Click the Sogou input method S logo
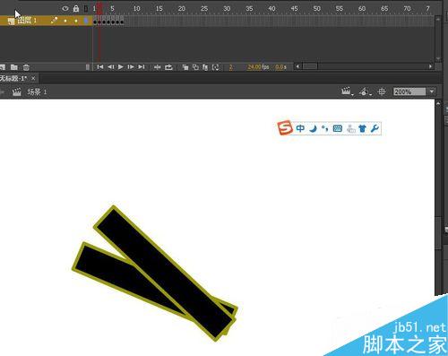448x356 pixels. pyautogui.click(x=285, y=128)
